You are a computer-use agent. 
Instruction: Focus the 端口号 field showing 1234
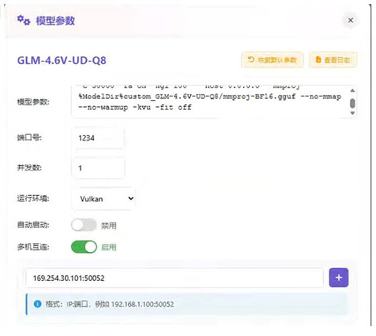click(x=98, y=138)
